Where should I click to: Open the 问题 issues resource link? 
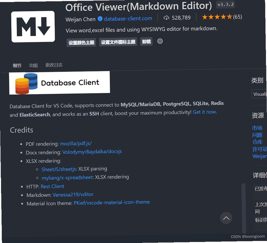point(257,135)
